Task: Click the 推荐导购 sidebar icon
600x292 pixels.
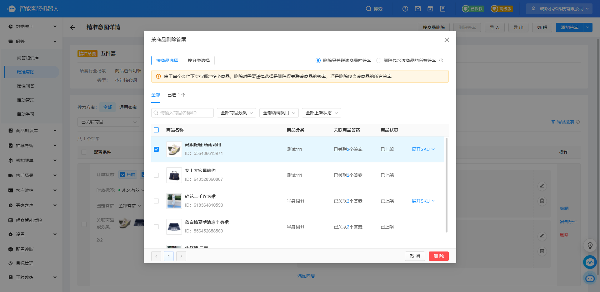Action: click(11, 146)
